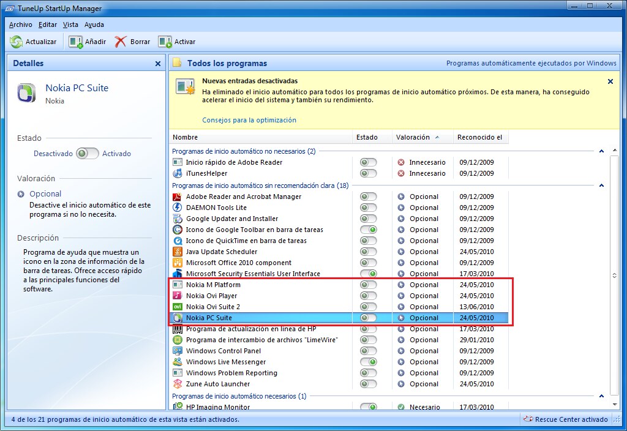Click the Zune Auto Launcher icon
The width and height of the screenshot is (627, 431).
[x=177, y=384]
